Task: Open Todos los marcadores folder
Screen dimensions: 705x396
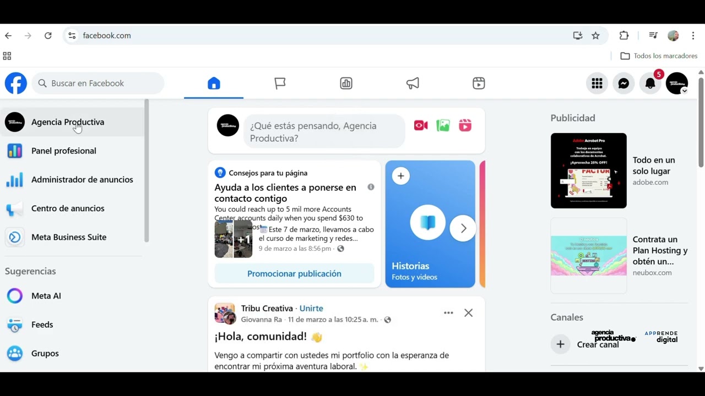Action: [x=659, y=56]
